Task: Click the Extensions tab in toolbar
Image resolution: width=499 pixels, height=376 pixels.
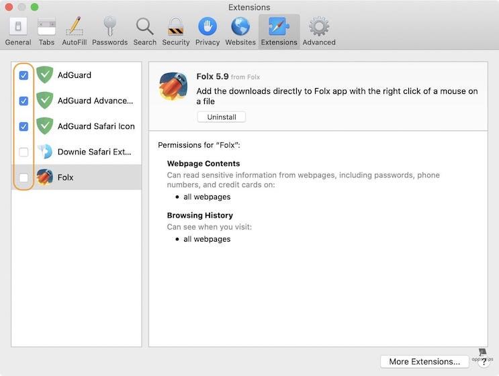Action: point(279,31)
